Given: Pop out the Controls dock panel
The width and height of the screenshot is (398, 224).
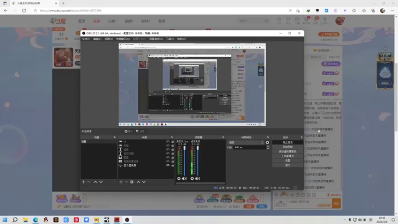Looking at the screenshot, I should (x=301, y=137).
